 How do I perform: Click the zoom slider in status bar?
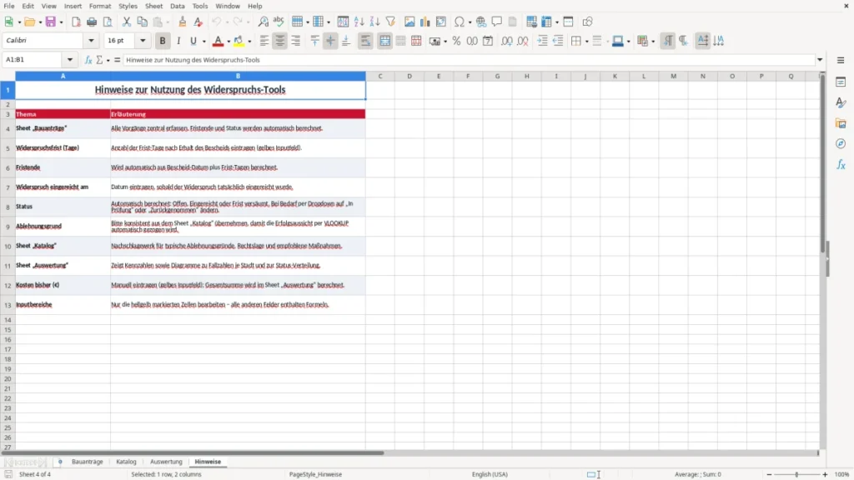[796, 474]
